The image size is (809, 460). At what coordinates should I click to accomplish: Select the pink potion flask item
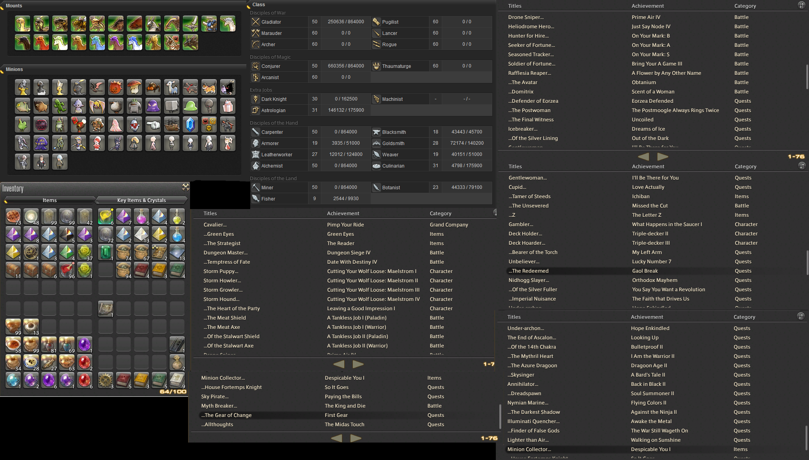(x=141, y=217)
